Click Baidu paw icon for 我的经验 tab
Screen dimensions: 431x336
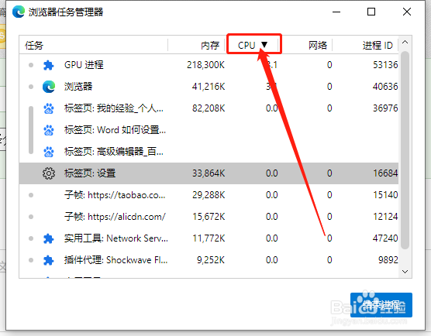[49, 108]
